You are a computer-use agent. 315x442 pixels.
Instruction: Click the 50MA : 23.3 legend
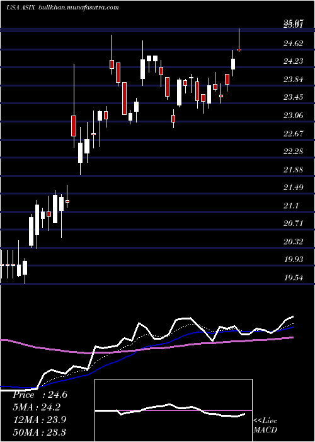point(39,431)
